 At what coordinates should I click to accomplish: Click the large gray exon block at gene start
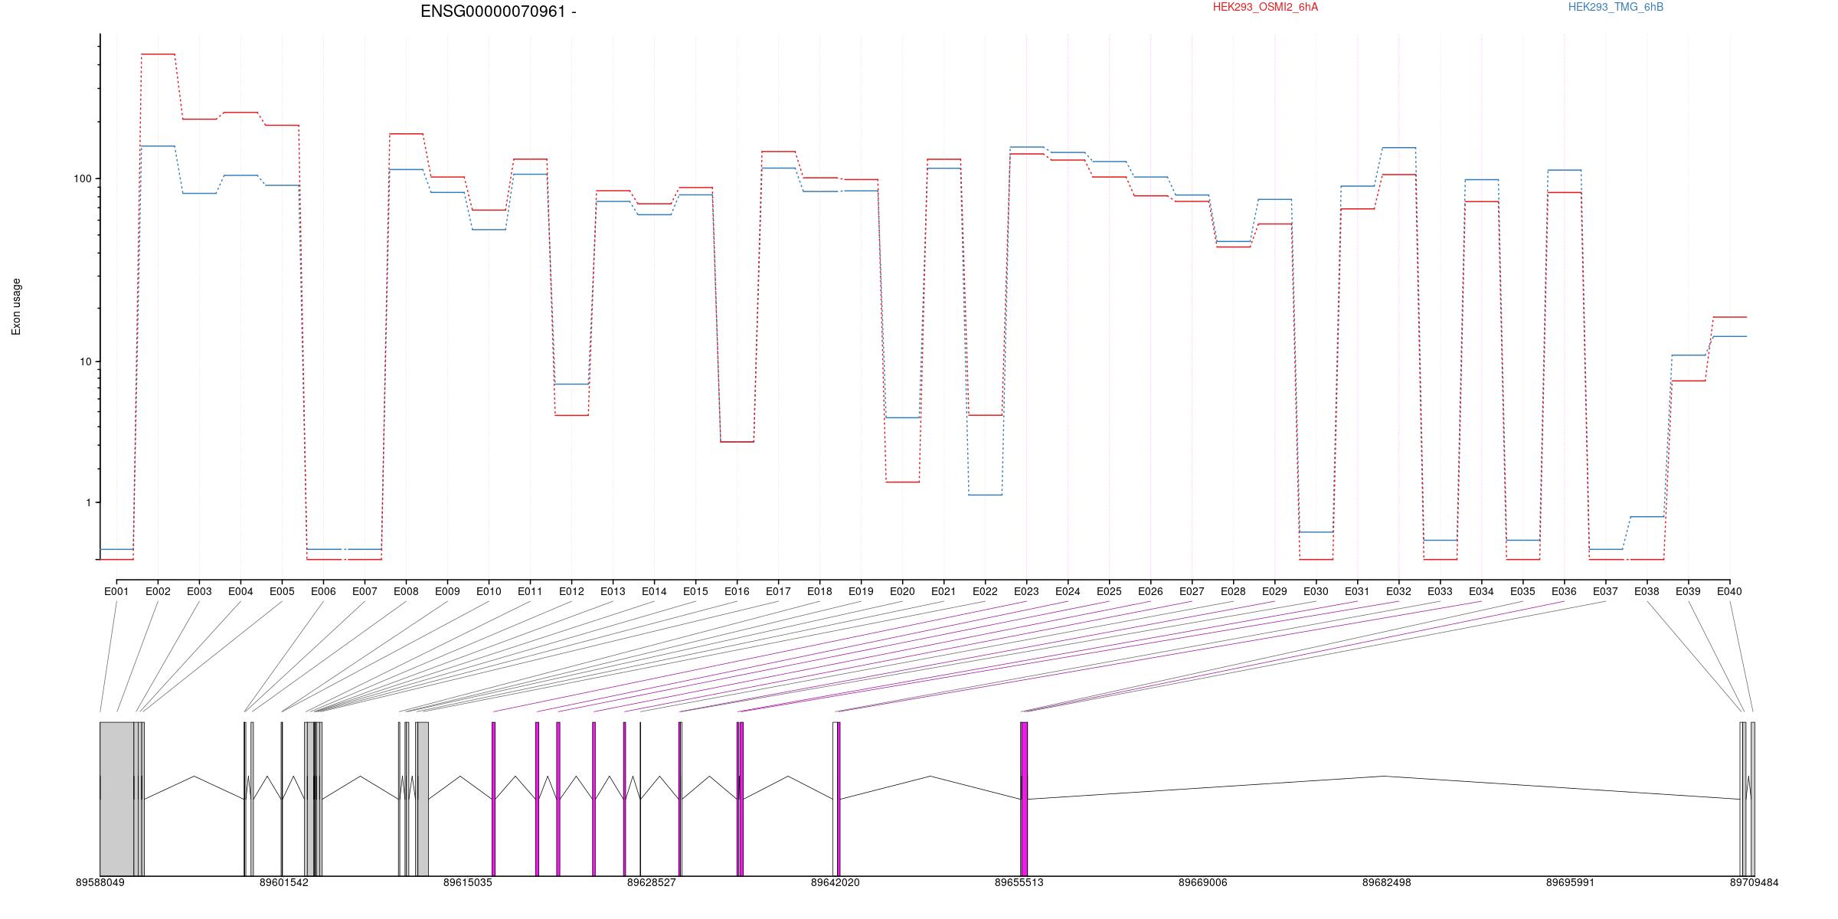pos(117,799)
